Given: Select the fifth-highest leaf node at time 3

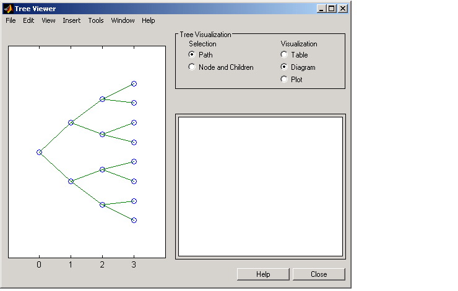Looking at the screenshot, I should (134, 161).
